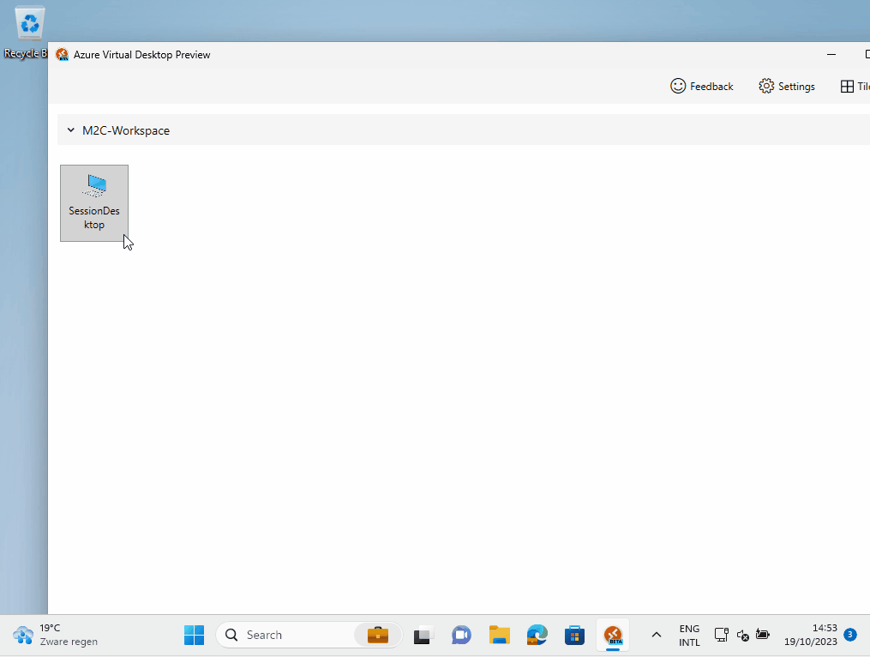This screenshot has height=657, width=870.
Task: Click the Feedback smiley button
Action: click(701, 86)
